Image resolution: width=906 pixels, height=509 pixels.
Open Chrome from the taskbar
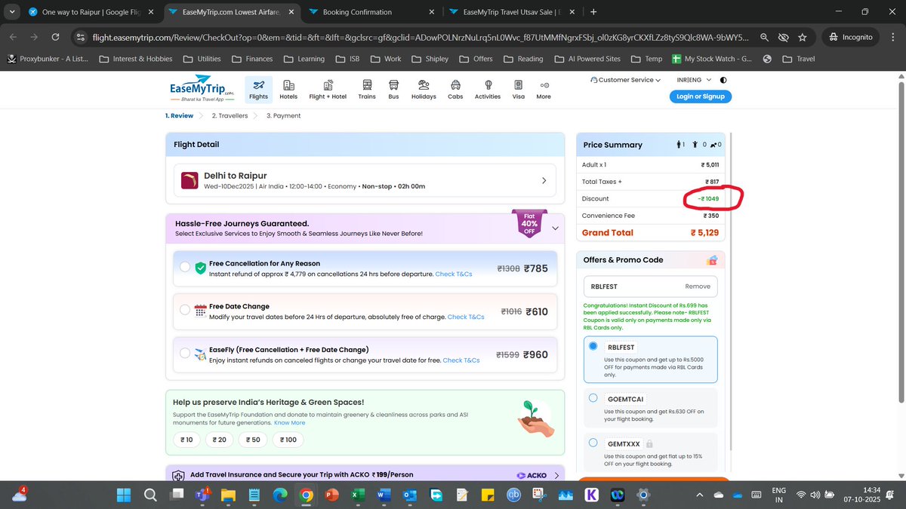click(x=305, y=495)
